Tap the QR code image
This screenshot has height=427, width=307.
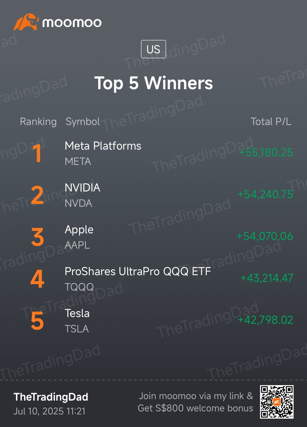(x=277, y=402)
